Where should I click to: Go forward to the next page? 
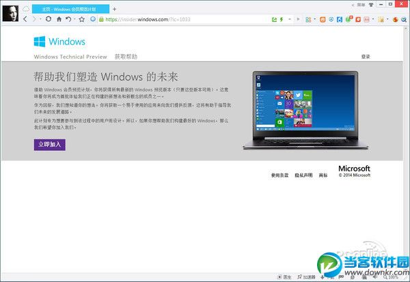click(34, 19)
